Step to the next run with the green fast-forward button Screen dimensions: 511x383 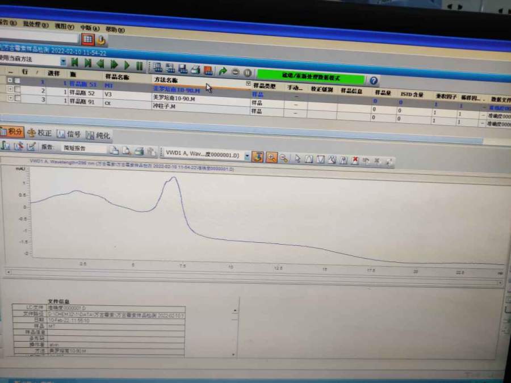[114, 64]
